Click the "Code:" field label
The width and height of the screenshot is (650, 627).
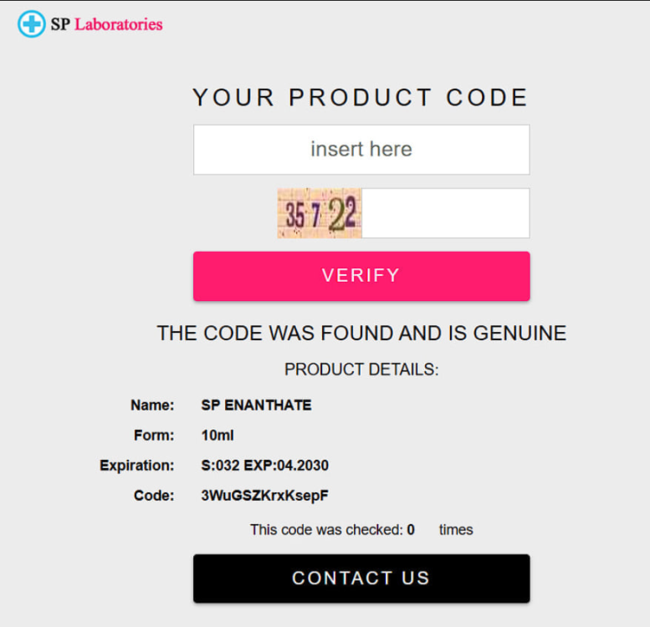point(154,496)
